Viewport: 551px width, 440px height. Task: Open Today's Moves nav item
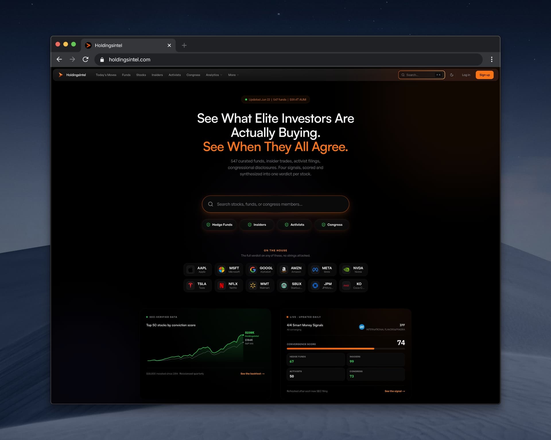pyautogui.click(x=106, y=75)
